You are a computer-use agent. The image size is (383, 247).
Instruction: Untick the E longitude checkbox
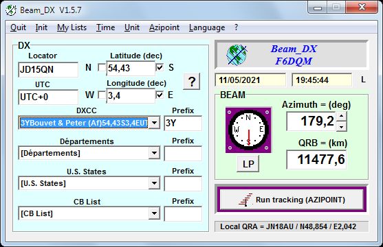[x=160, y=95]
